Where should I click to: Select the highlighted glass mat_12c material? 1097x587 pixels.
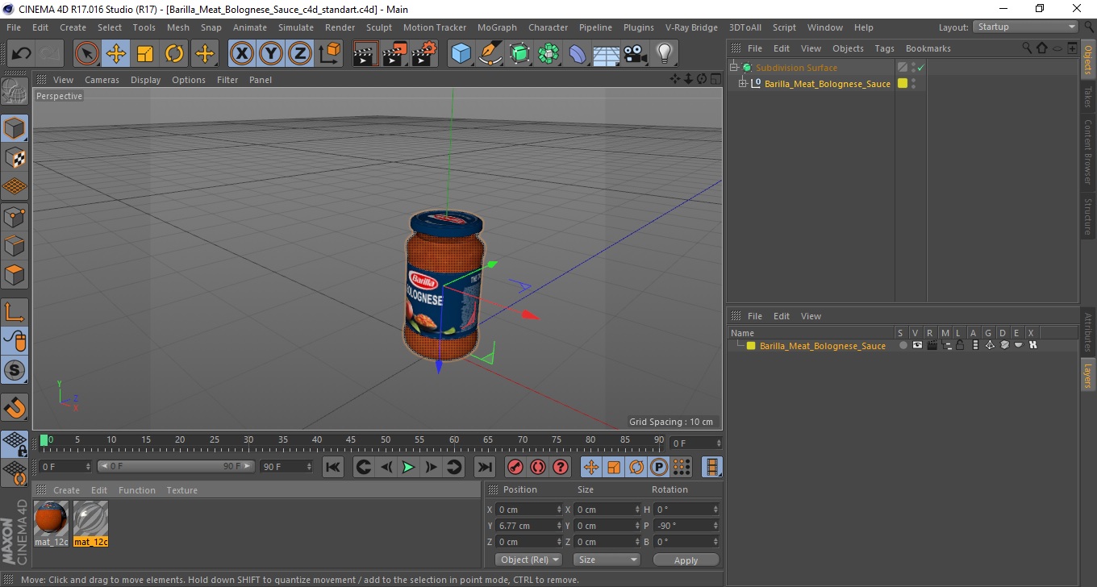click(x=90, y=518)
